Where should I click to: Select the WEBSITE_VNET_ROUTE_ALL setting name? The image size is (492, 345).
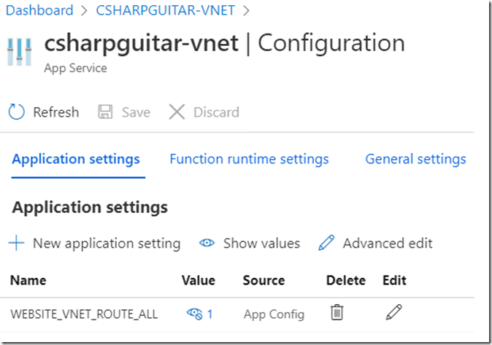(x=83, y=314)
